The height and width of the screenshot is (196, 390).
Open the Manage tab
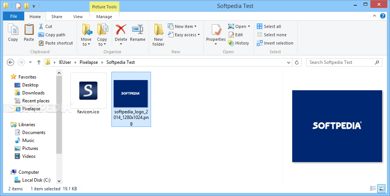tap(104, 17)
